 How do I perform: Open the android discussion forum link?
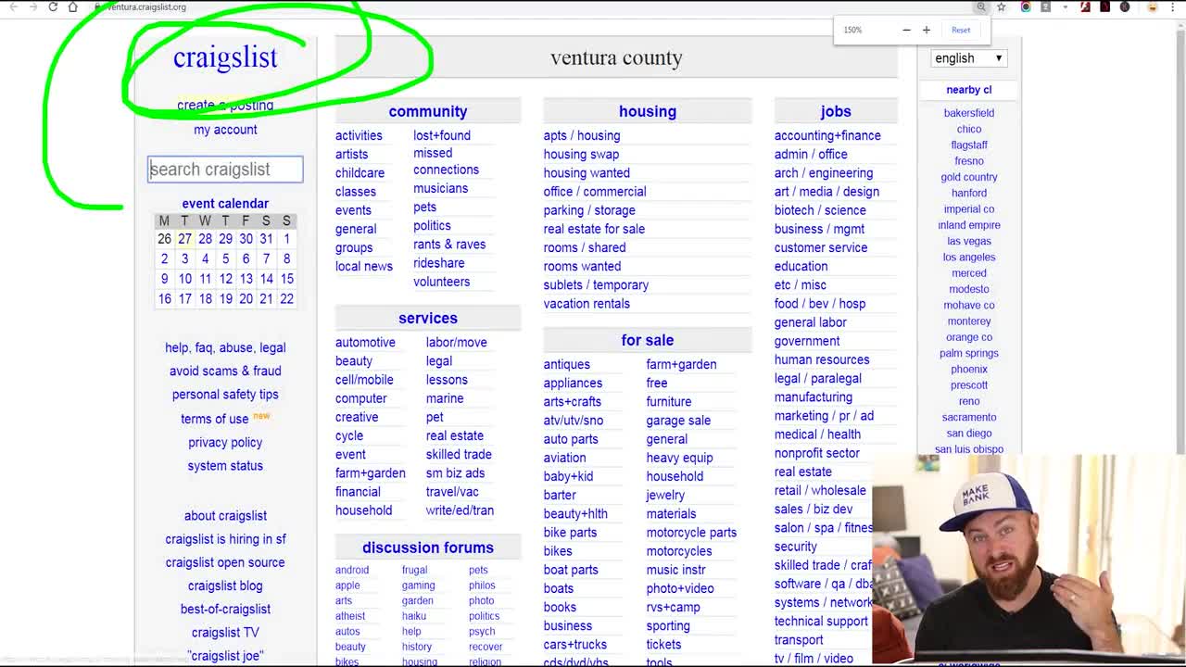coord(352,571)
